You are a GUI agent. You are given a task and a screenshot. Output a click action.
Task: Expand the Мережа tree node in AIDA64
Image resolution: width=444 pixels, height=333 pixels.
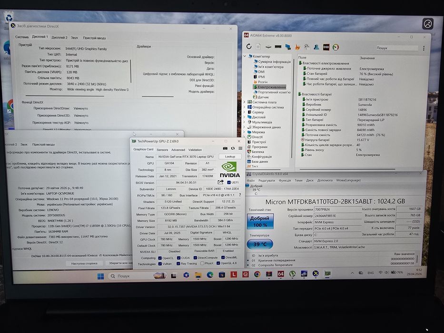pos(245,132)
